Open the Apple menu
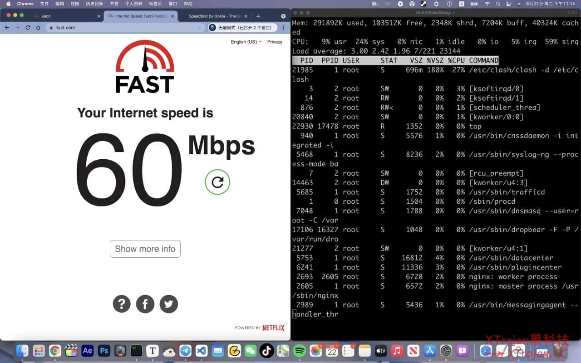The image size is (581, 363). 8,4
